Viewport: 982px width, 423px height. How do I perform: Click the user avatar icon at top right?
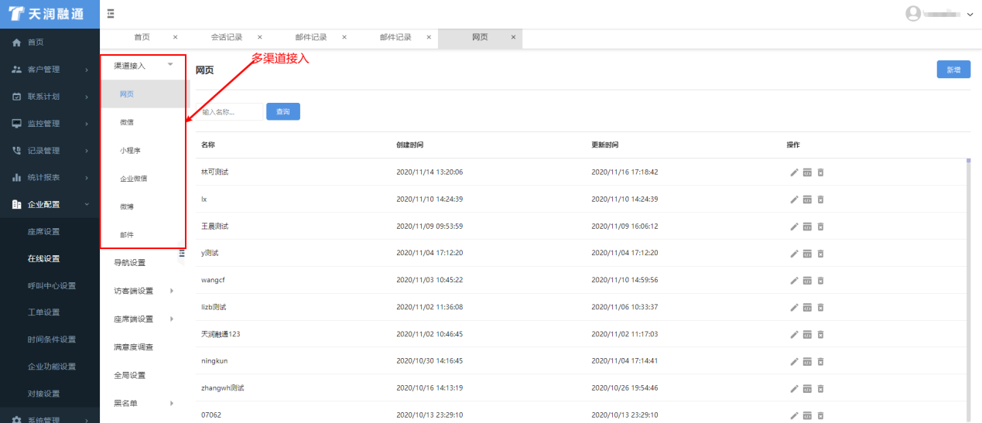point(913,13)
